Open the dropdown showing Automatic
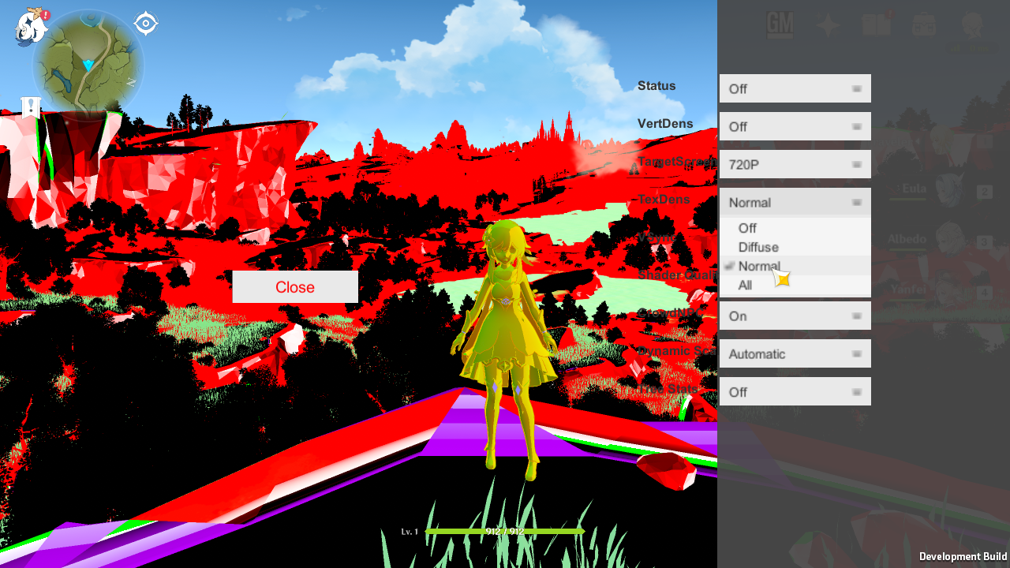1010x568 pixels. pyautogui.click(x=795, y=353)
